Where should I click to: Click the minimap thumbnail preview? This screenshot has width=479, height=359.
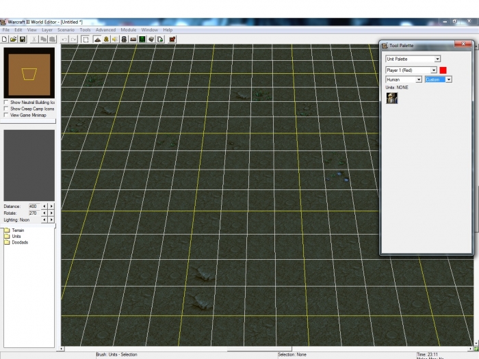(29, 73)
